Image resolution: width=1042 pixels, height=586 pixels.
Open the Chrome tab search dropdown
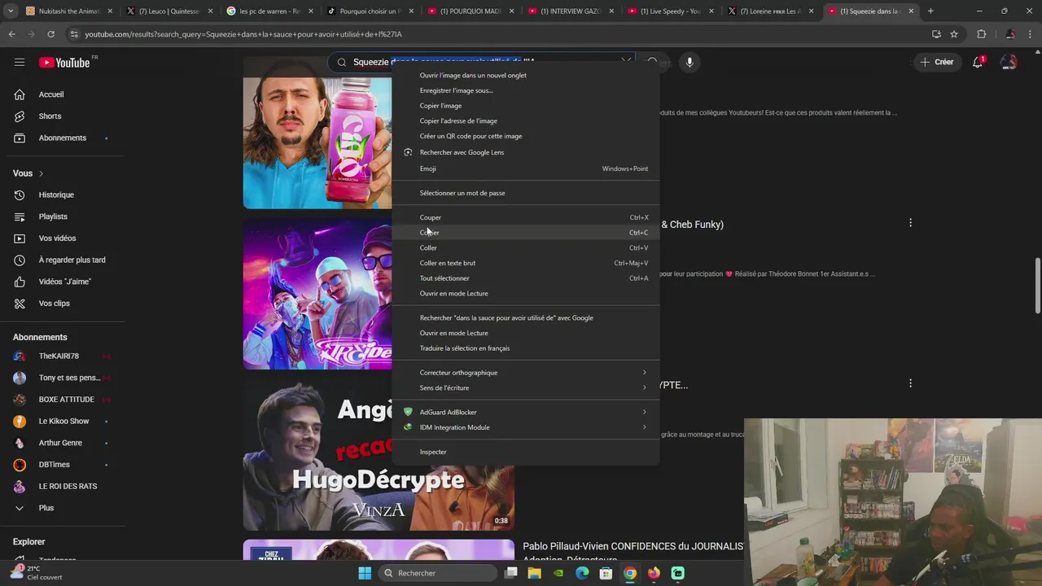tap(11, 11)
